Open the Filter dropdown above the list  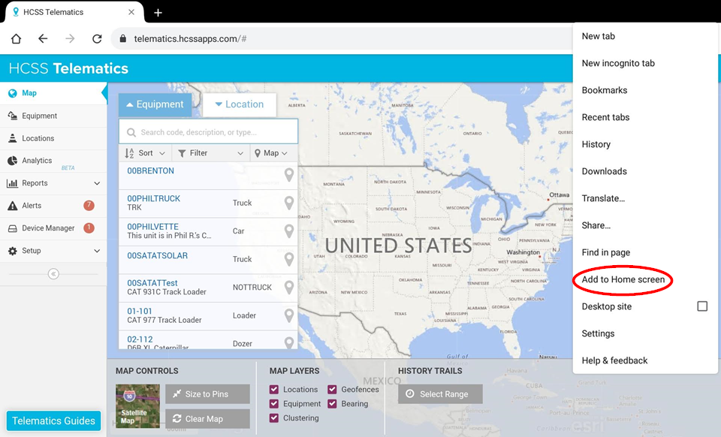(203, 152)
